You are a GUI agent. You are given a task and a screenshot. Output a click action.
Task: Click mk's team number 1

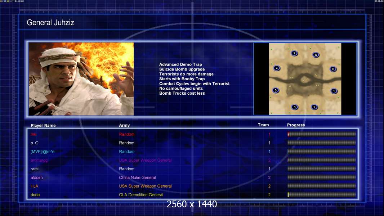point(269,134)
